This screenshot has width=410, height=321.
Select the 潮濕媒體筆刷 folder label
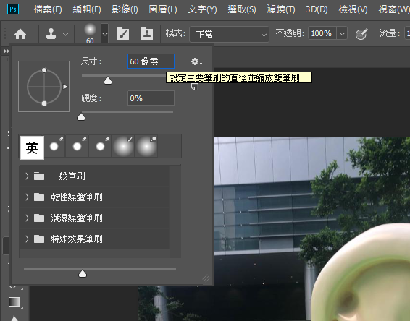pos(77,218)
